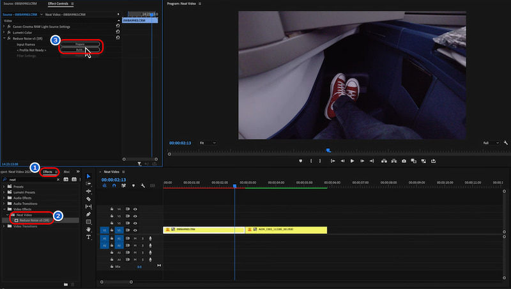Solo audio track A2

(142, 246)
